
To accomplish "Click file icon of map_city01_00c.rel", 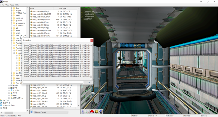I will (x=31, y=88).
